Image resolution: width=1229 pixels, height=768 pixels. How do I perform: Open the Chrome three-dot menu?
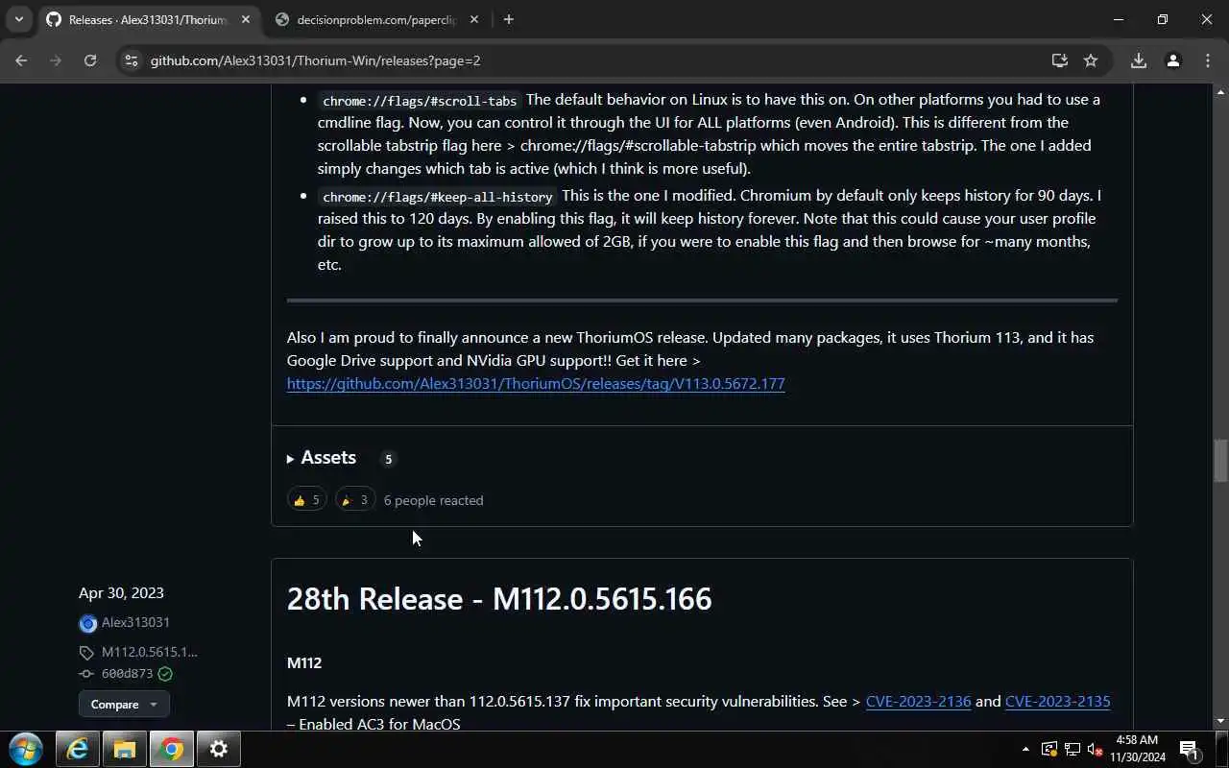coord(1208,60)
